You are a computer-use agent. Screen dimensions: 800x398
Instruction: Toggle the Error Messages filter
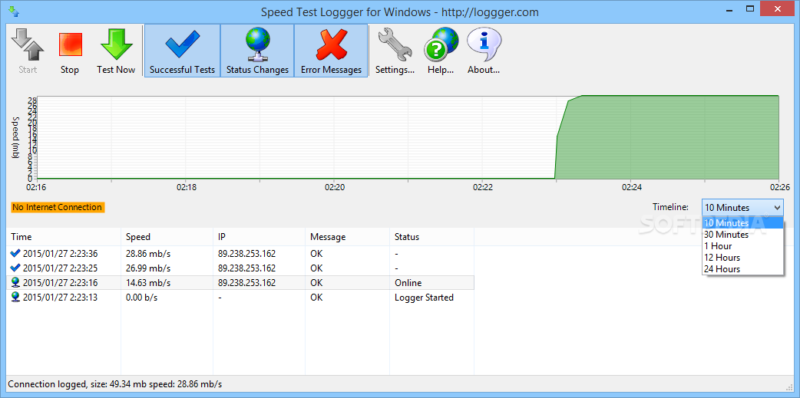pyautogui.click(x=331, y=51)
